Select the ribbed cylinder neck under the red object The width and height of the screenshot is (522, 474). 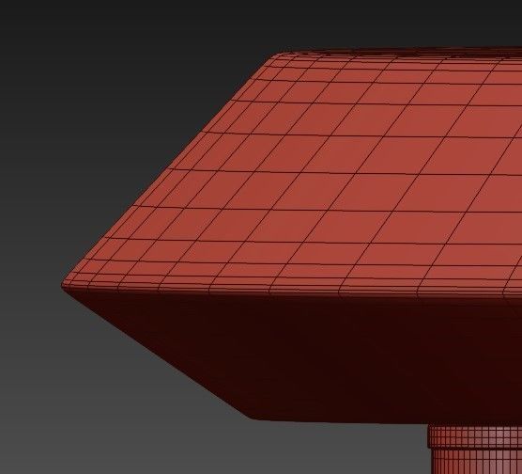pyautogui.click(x=475, y=449)
